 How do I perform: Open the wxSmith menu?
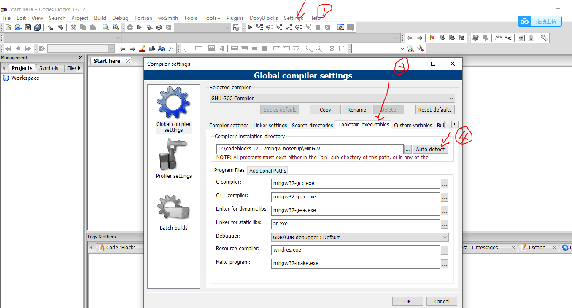click(x=168, y=18)
